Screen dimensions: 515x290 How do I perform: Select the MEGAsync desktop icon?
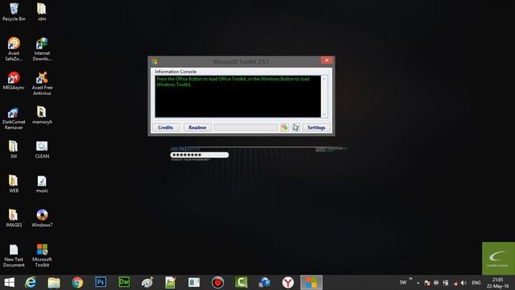14,81
